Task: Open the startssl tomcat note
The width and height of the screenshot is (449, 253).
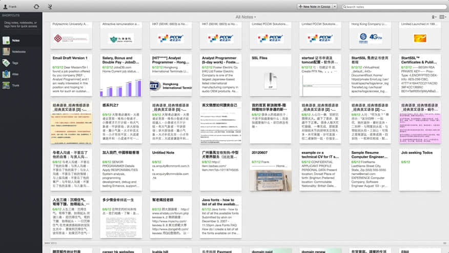Action: [320, 75]
